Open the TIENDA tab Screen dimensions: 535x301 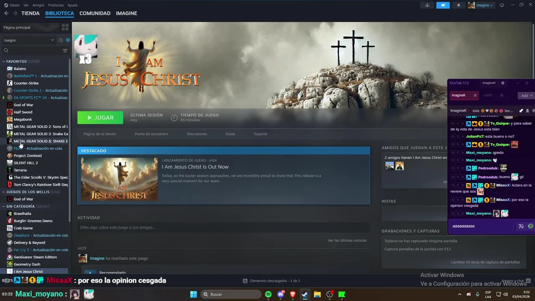point(31,13)
